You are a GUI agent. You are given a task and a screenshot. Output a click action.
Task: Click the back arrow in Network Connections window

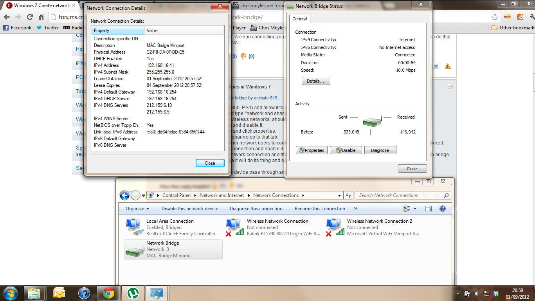coord(124,195)
